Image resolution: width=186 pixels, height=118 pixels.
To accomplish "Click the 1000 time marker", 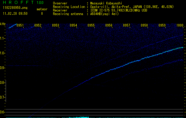I will pyautogui.click(x=180, y=25).
